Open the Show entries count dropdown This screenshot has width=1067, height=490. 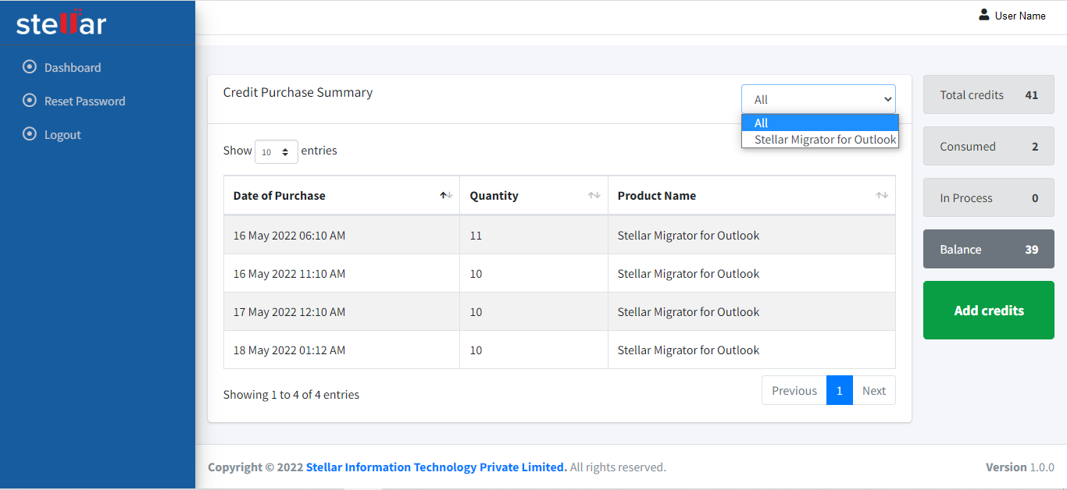point(277,151)
